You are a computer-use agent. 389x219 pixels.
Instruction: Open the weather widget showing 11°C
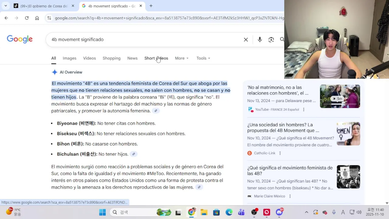pyautogui.click(x=14, y=212)
